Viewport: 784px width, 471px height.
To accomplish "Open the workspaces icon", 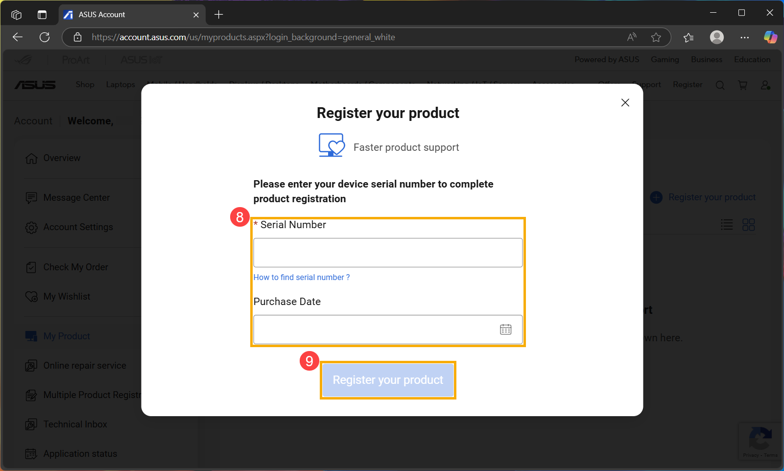I will tap(16, 15).
